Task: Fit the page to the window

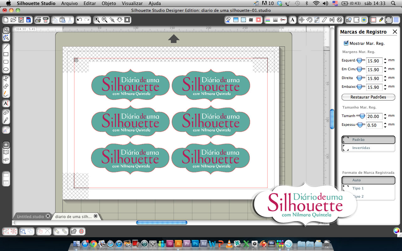Action: pos(127,20)
